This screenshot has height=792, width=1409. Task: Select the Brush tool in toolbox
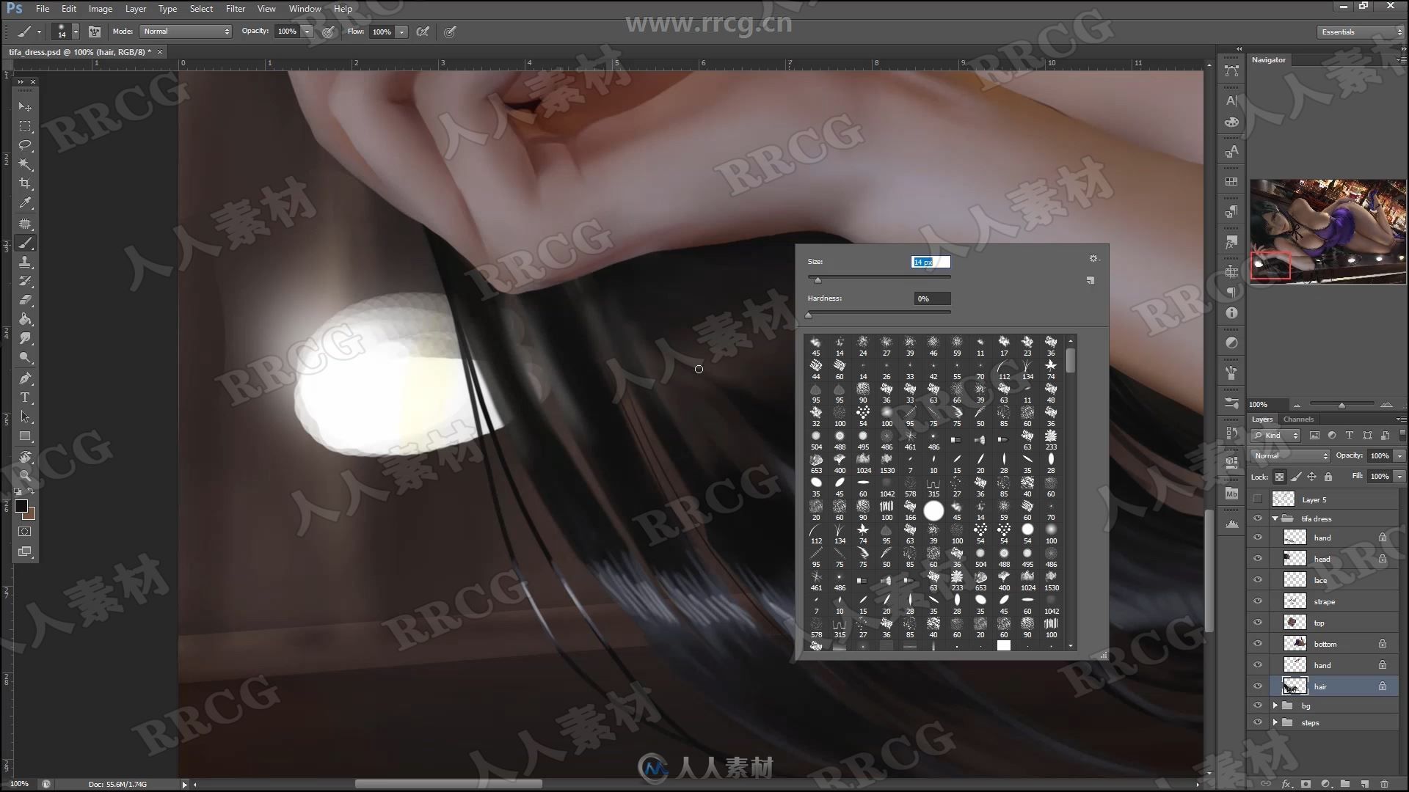point(25,243)
